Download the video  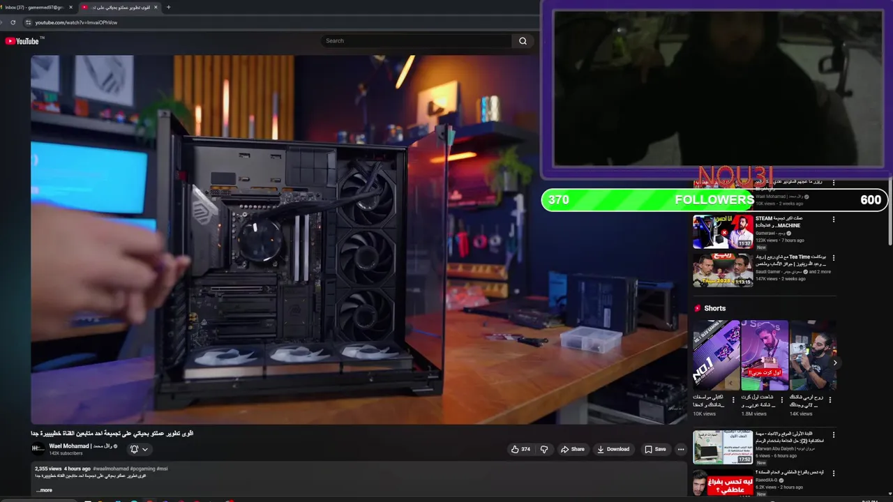pos(613,449)
